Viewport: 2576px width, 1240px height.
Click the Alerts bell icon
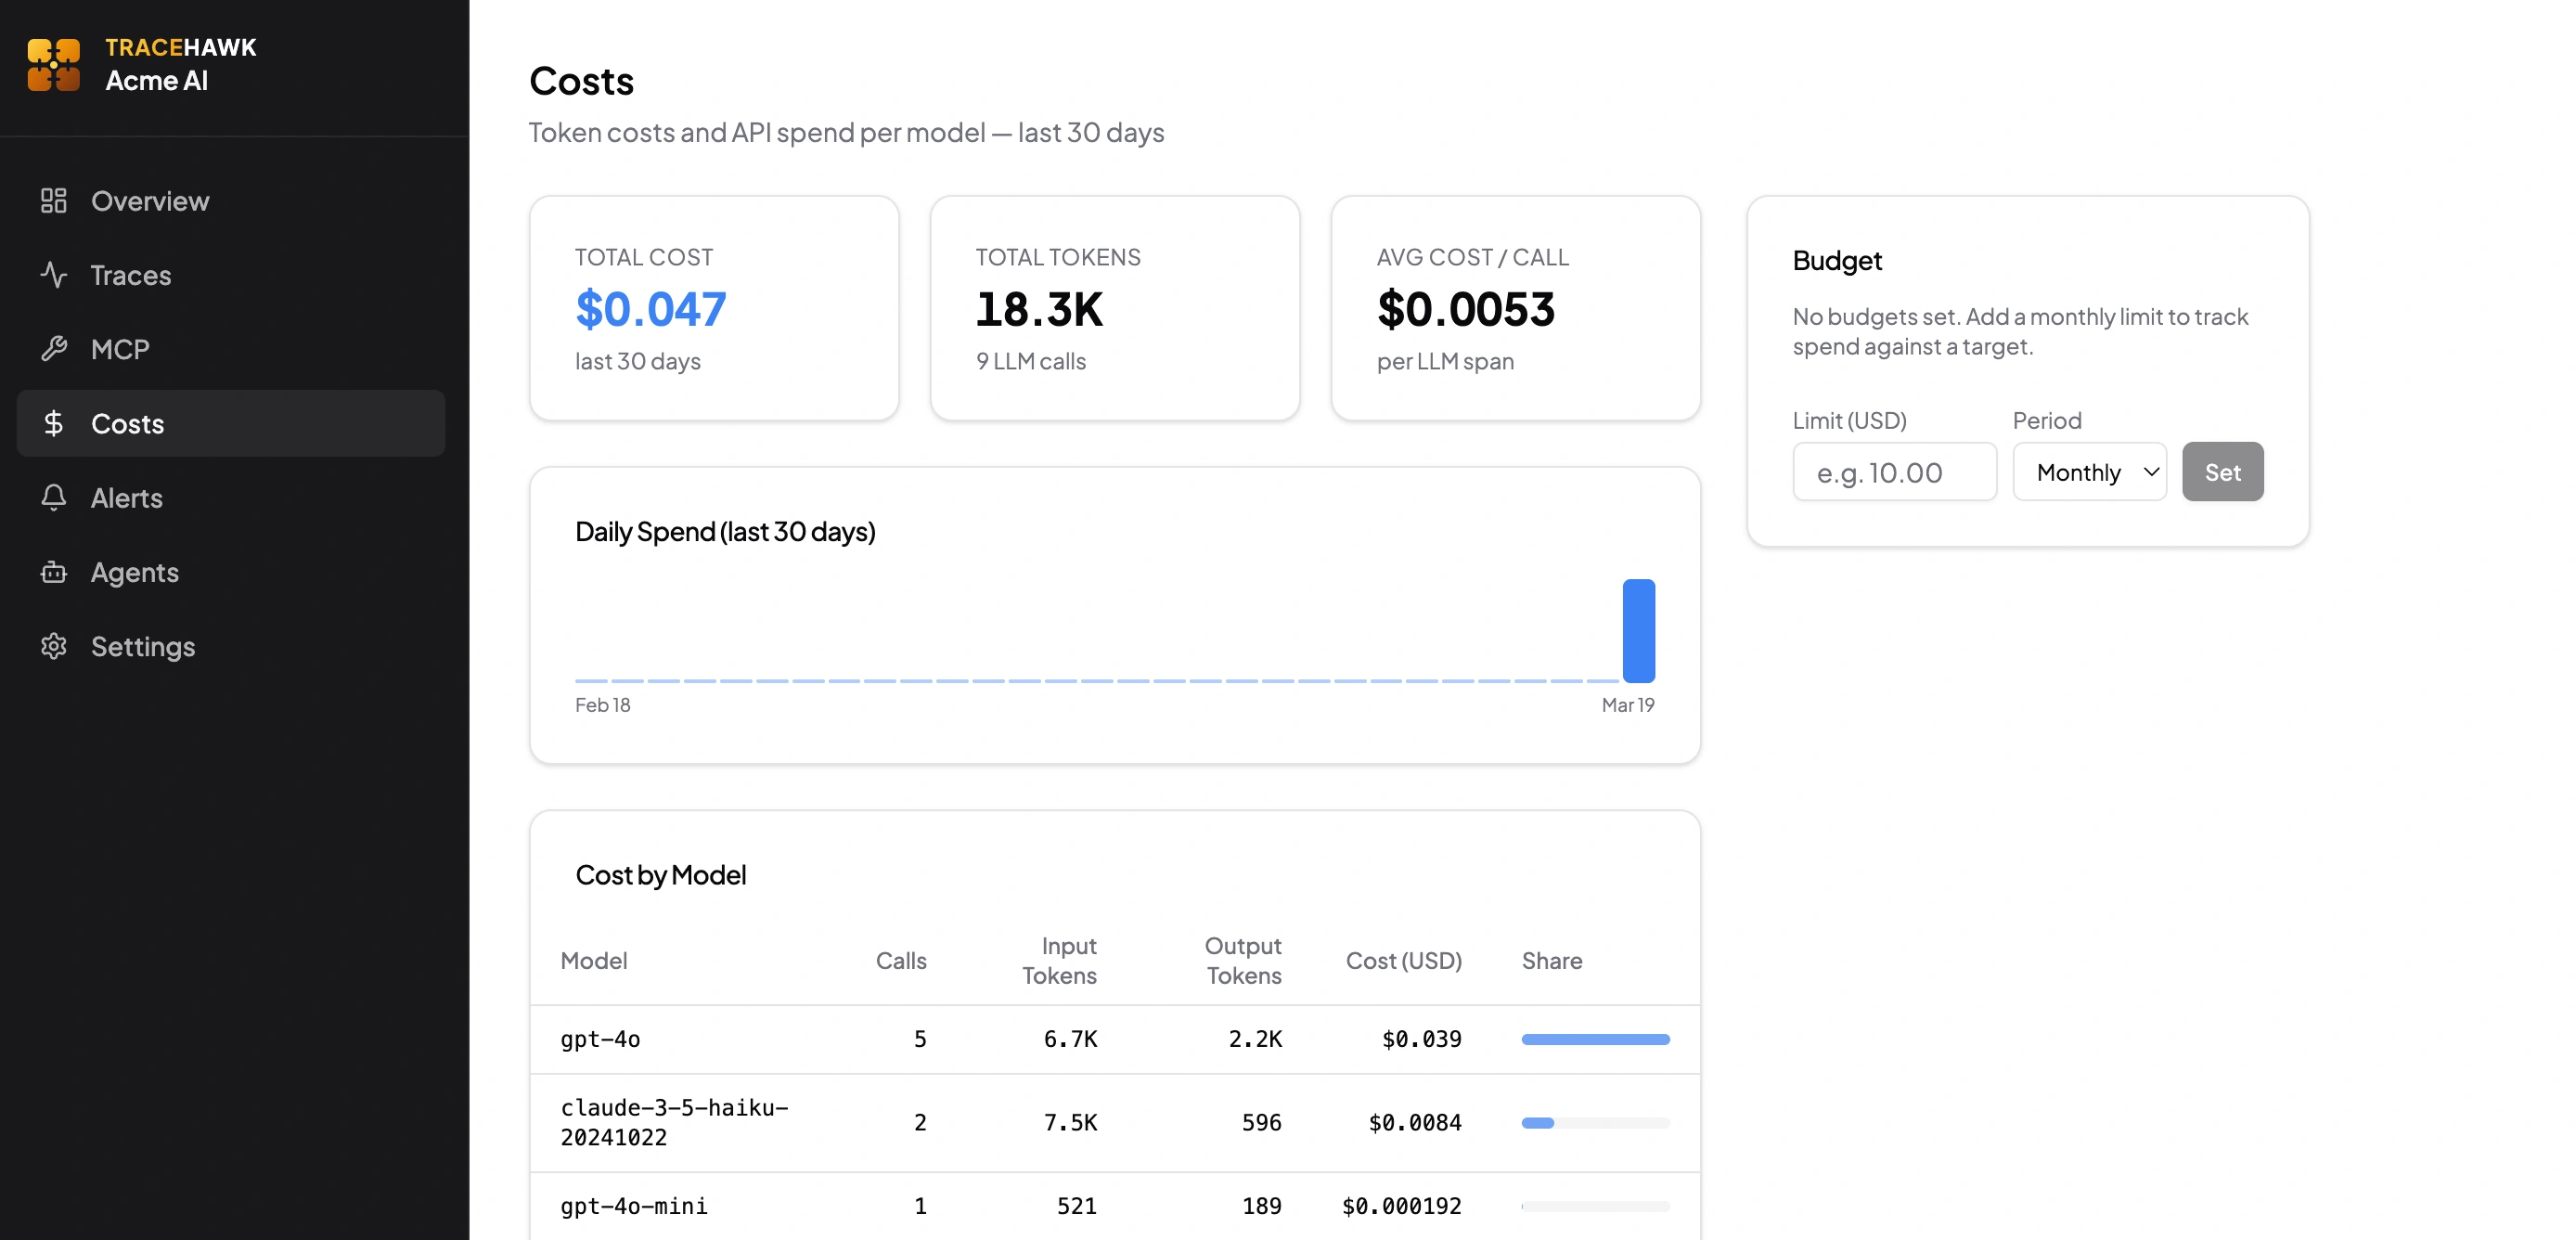coord(54,497)
